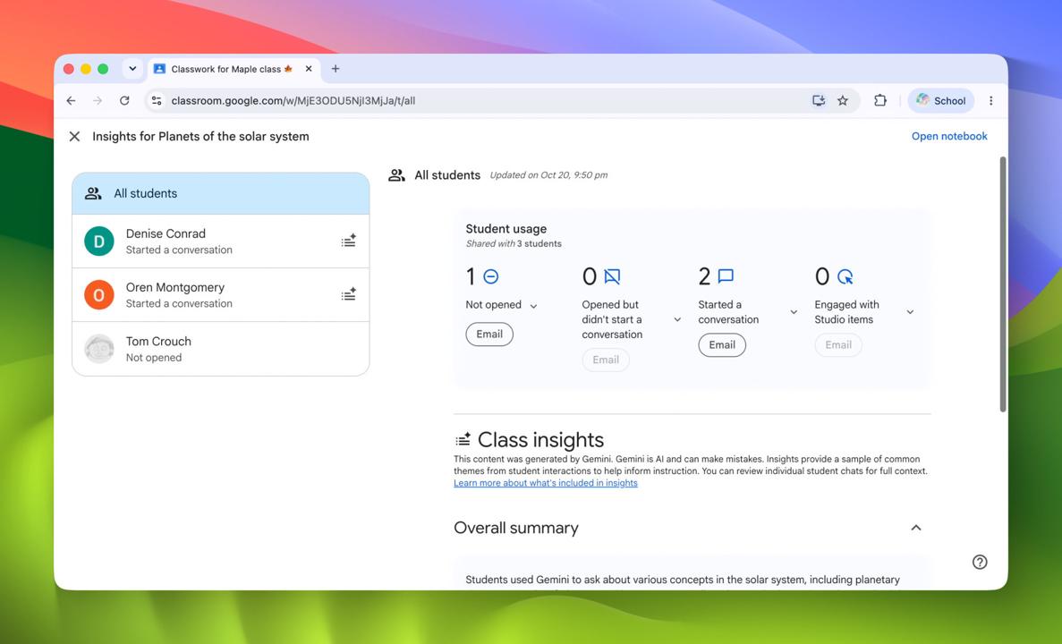Go forward in browser history
Viewport: 1062px width, 644px height.
click(98, 100)
